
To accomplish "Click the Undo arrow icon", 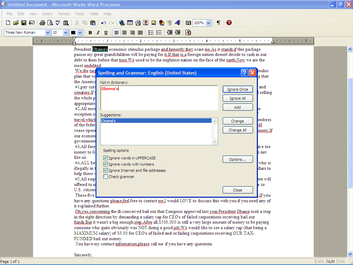I will pos(103,23).
